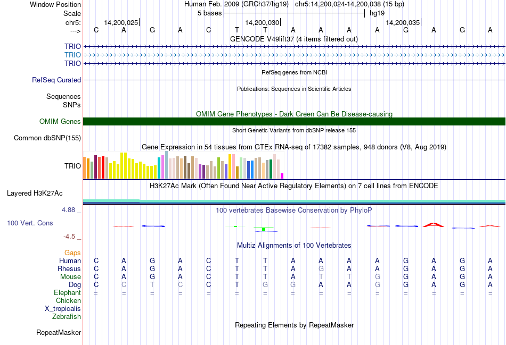Click the teal H3K27Ac signal band
506x345 pixels.
pos(294,202)
